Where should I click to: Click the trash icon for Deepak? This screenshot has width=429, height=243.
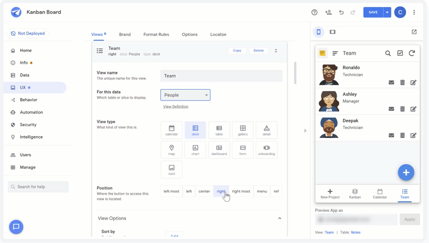403,136
